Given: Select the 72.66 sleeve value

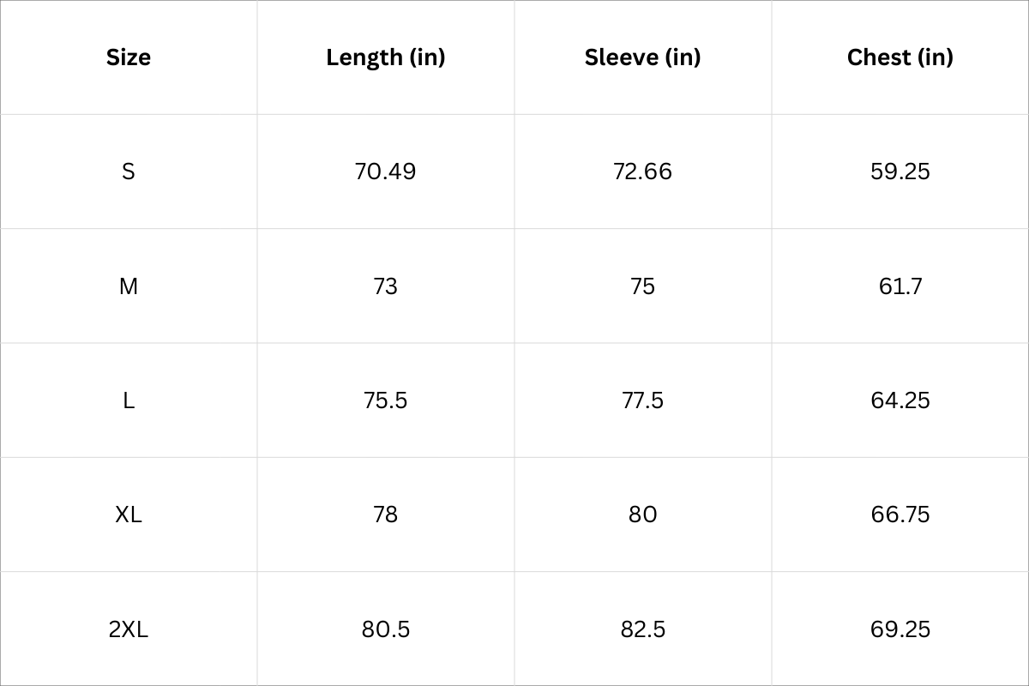Looking at the screenshot, I should (x=643, y=171).
